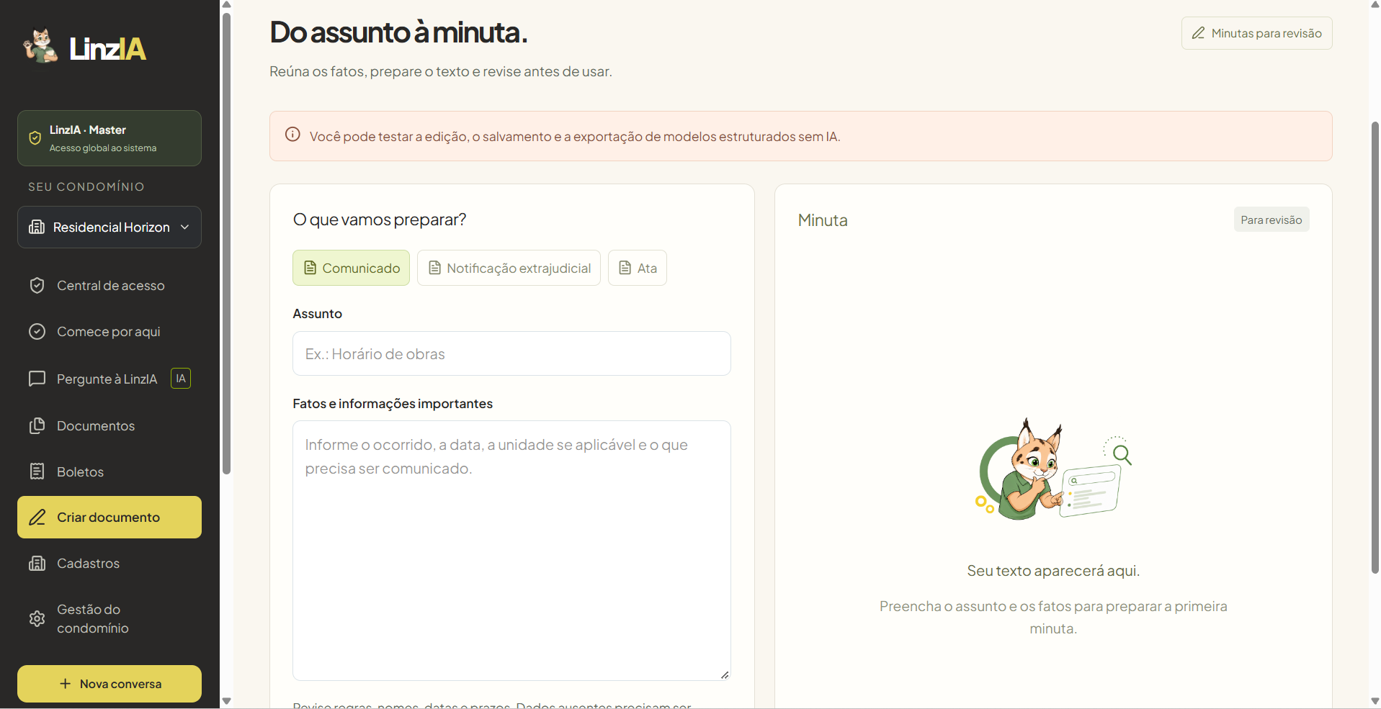Go to Comece por aqui

point(110,332)
